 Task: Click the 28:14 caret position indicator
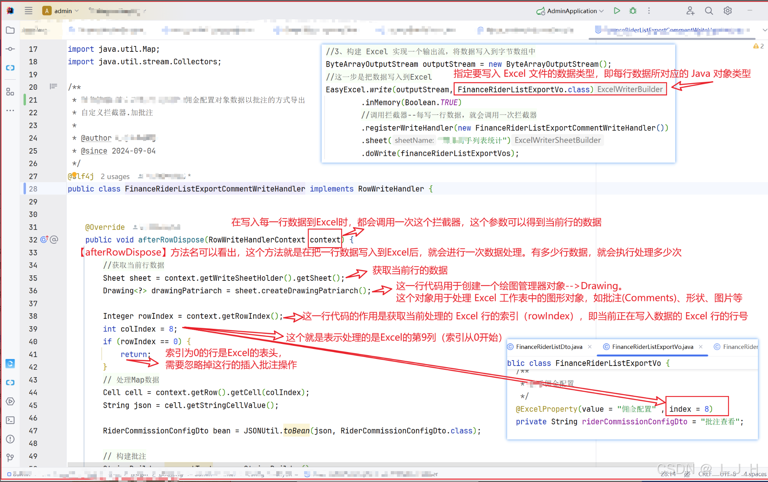click(668, 474)
